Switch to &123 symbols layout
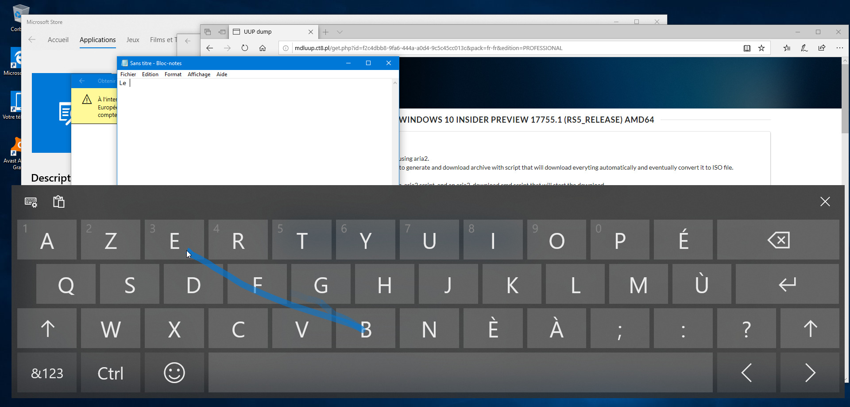 [47, 373]
